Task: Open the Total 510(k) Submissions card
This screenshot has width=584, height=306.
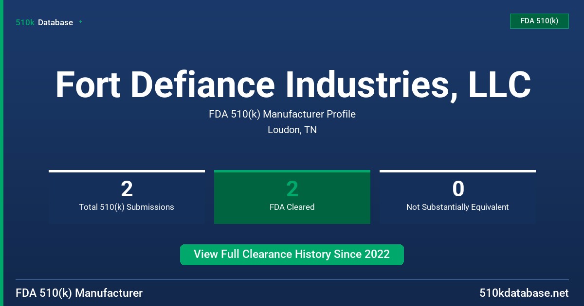Action: click(127, 197)
